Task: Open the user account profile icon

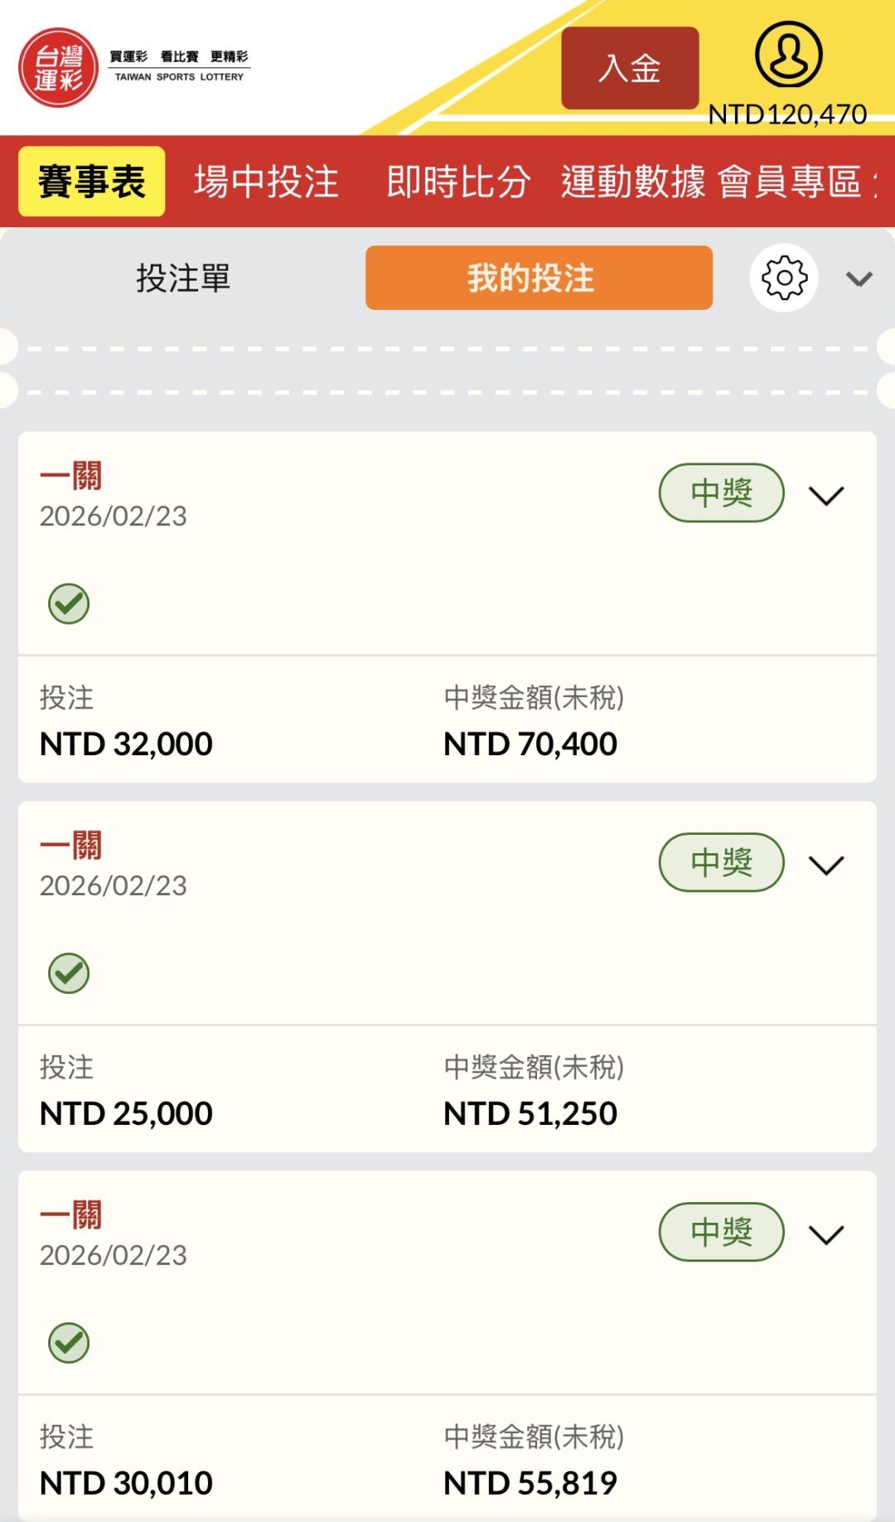Action: 788,55
